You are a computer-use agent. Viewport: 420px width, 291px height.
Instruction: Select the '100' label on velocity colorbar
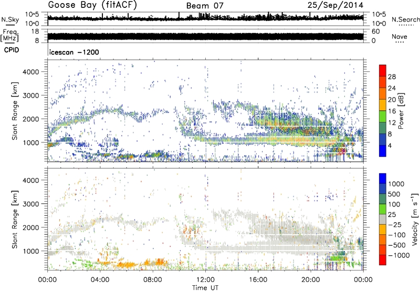(x=394, y=204)
